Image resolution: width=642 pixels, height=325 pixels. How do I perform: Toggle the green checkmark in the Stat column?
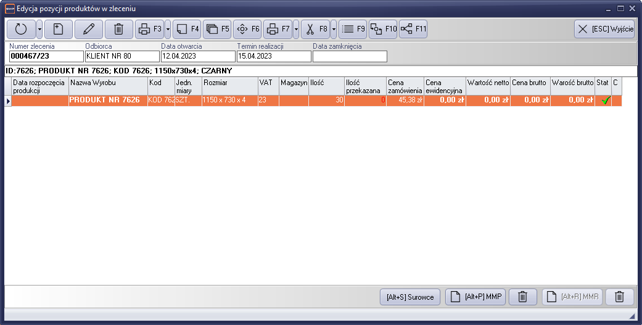[x=604, y=101]
